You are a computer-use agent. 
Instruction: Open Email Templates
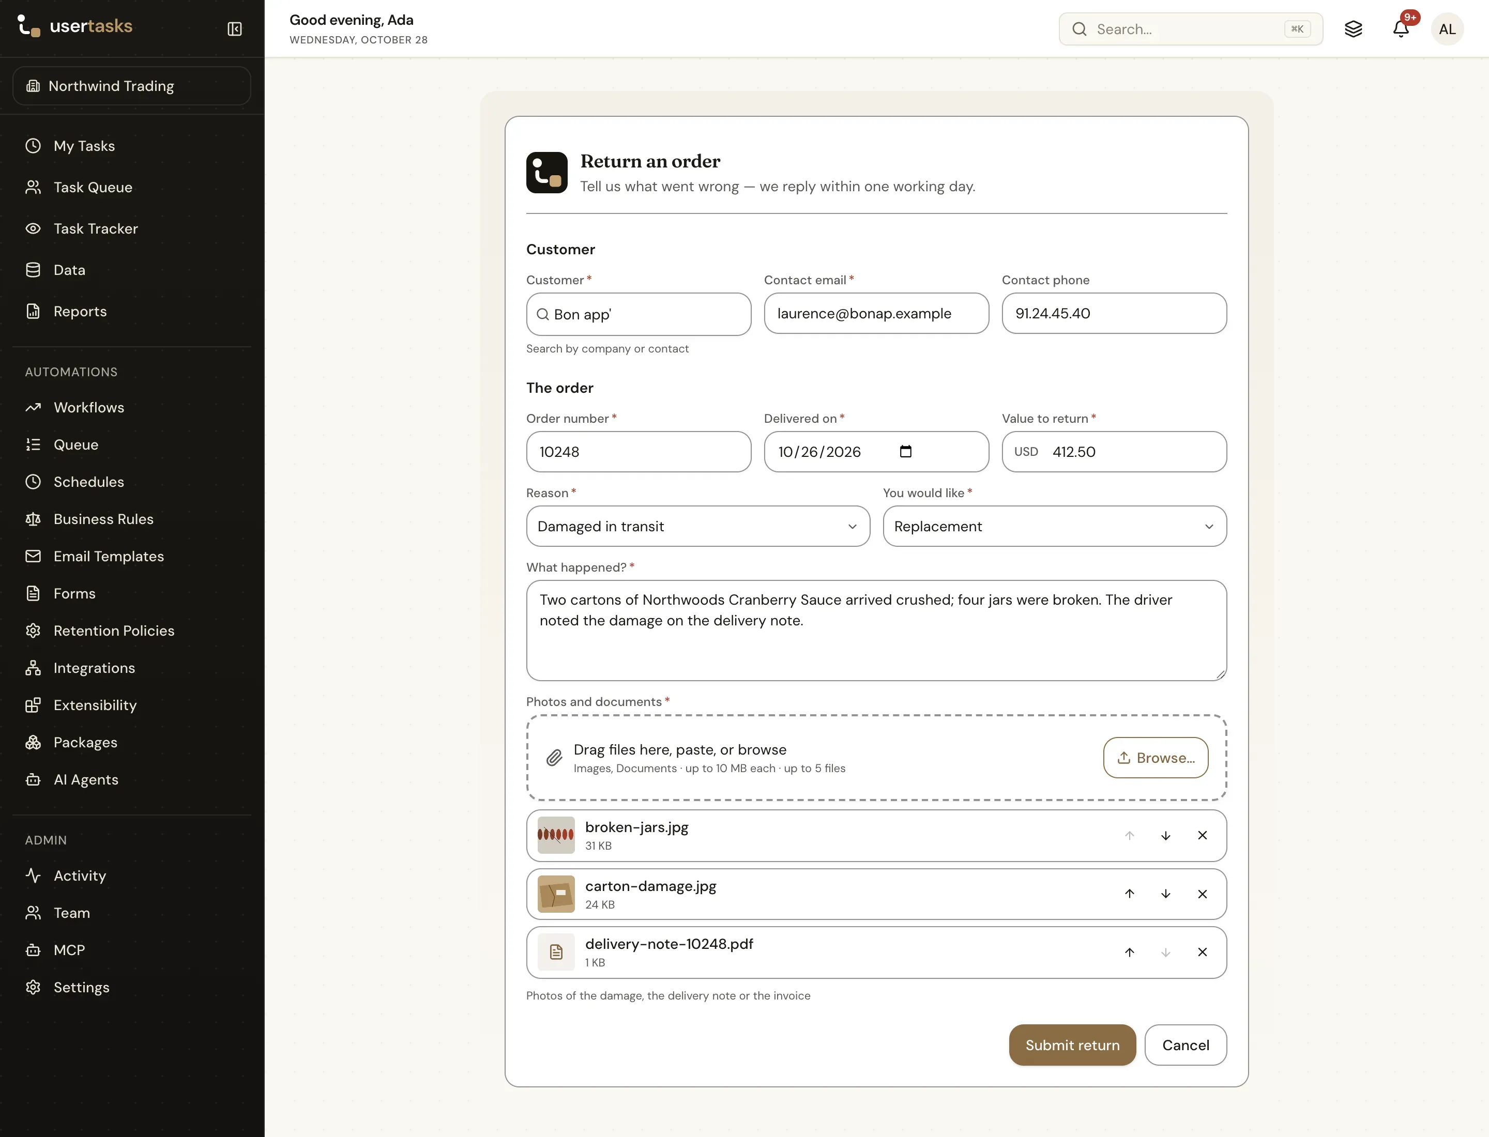pyautogui.click(x=131, y=556)
